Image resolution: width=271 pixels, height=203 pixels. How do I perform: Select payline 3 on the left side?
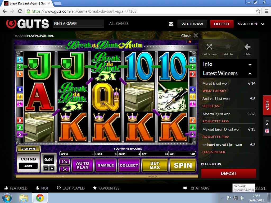(20, 127)
